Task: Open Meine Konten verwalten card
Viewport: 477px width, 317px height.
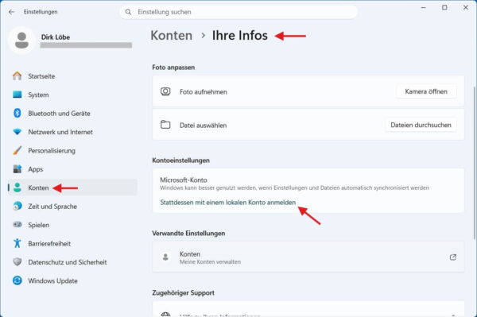Action: click(x=308, y=257)
